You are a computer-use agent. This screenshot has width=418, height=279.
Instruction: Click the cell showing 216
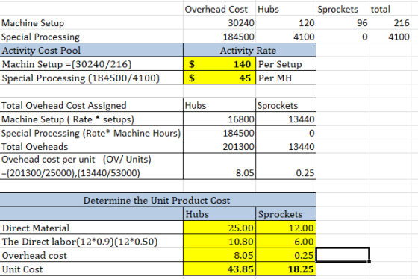390,23
